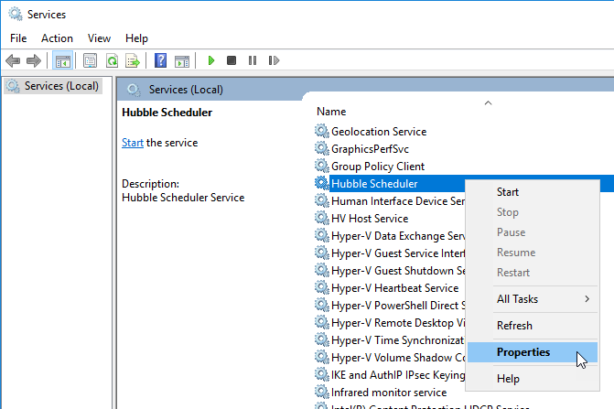Choose Properties from the context menu
The image size is (614, 409).
click(522, 352)
